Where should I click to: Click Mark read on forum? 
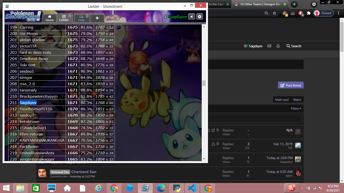click(x=282, y=100)
